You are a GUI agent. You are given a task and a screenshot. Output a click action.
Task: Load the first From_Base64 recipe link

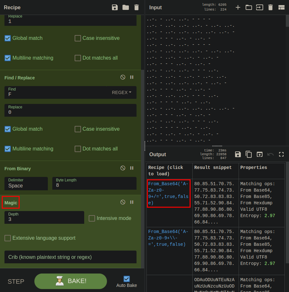168,193
